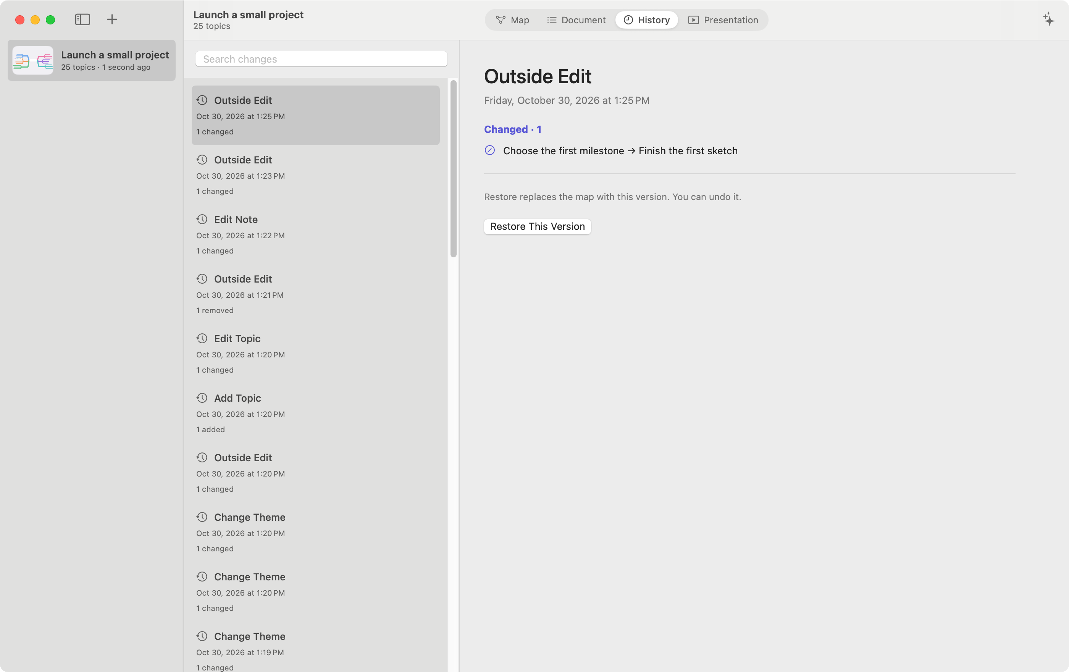The height and width of the screenshot is (672, 1069).
Task: Click the yellow minimize window button
Action: tap(35, 20)
